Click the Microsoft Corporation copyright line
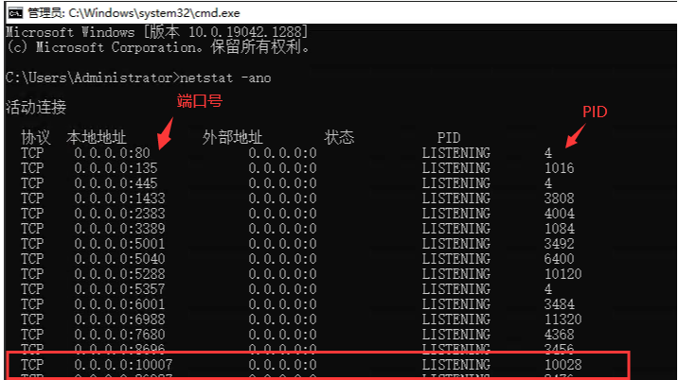 point(158,47)
